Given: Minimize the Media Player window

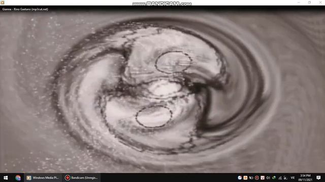Looking at the screenshot, I should pos(299,3).
